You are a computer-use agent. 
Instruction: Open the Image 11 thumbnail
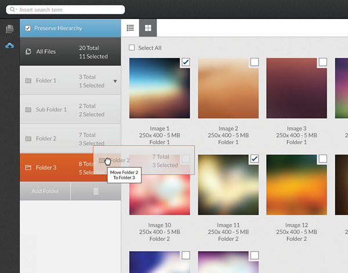(229, 185)
